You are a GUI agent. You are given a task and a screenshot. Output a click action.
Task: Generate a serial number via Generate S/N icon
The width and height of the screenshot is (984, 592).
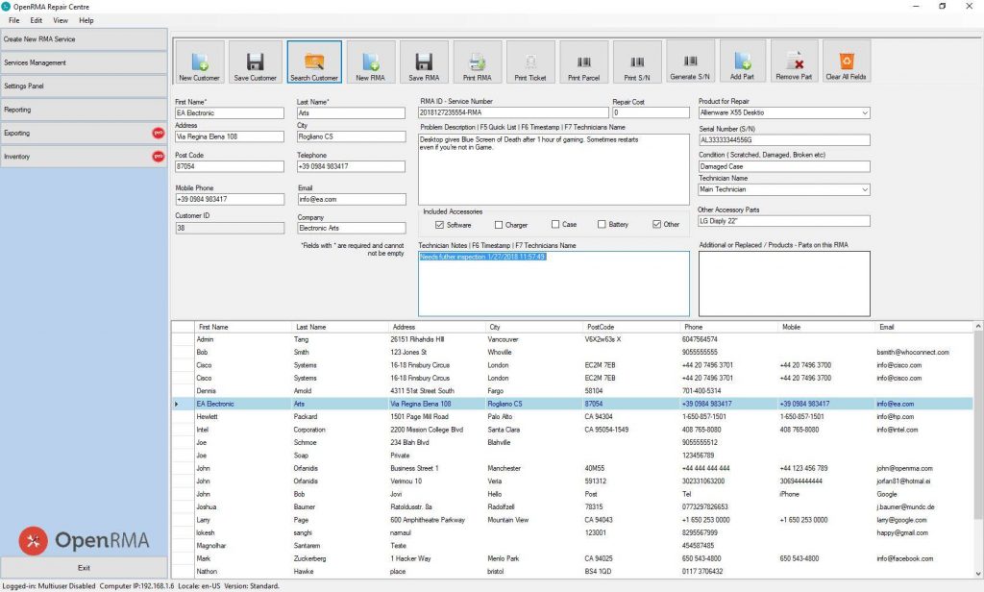point(691,60)
